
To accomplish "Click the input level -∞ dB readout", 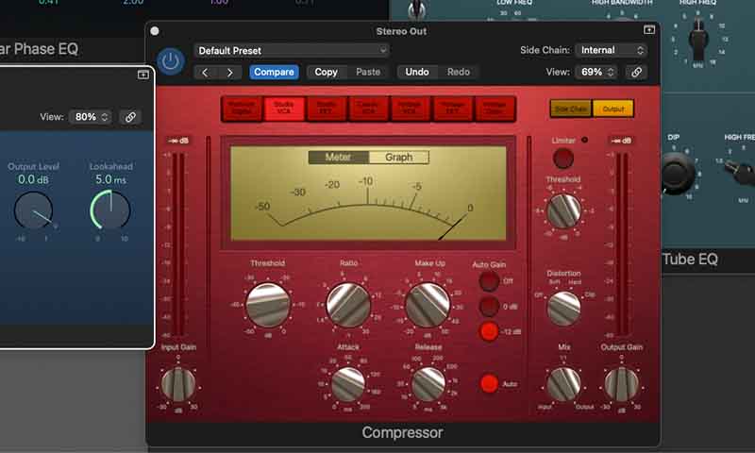I will [178, 141].
